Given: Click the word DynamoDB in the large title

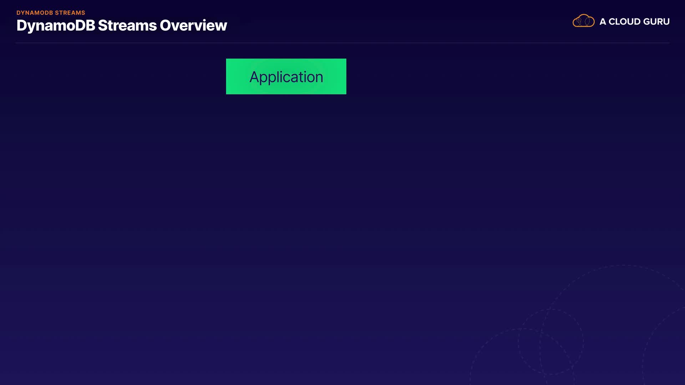Looking at the screenshot, I should 56,26.
